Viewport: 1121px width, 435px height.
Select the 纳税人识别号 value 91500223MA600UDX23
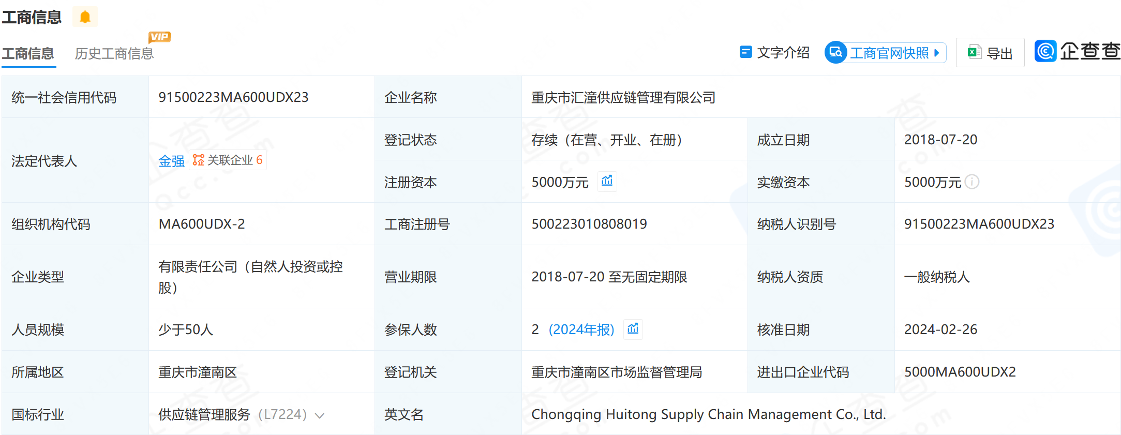coord(979,224)
